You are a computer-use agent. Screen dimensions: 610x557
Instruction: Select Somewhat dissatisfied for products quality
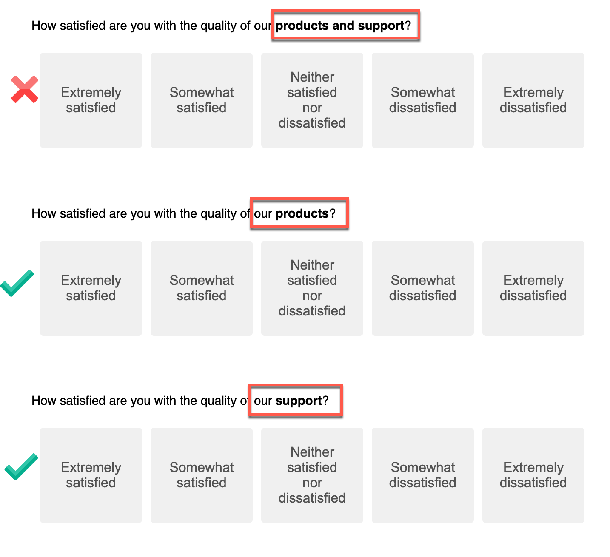(423, 288)
